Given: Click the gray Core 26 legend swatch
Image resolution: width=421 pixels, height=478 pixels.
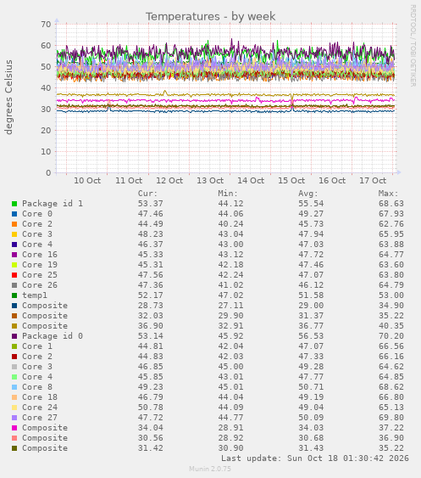Looking at the screenshot, I should (x=14, y=285).
